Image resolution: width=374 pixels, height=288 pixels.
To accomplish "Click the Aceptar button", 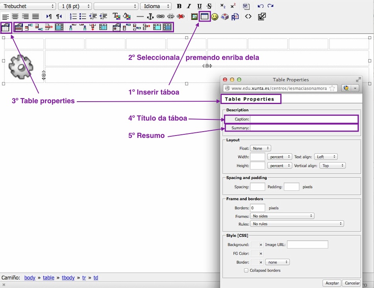I will [x=332, y=283].
